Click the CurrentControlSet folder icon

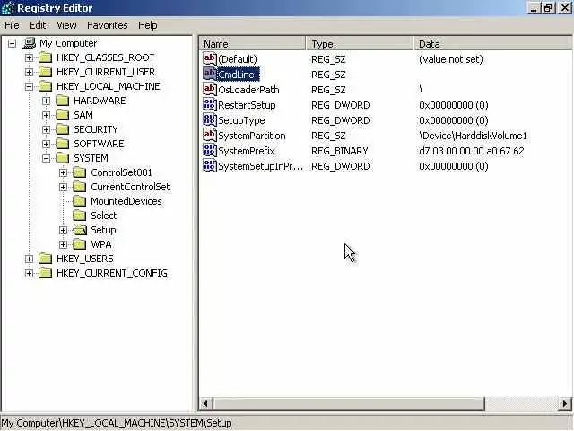80,187
